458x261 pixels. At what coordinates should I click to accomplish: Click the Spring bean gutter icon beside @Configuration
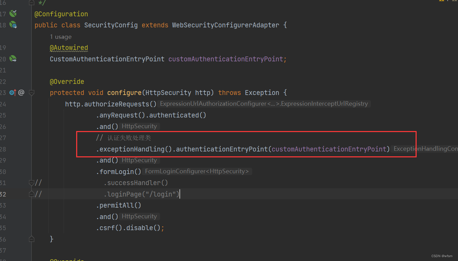tap(13, 14)
